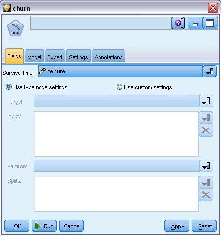This screenshot has width=221, height=236.
Task: Click the Cancel button
Action: pyautogui.click(x=72, y=226)
